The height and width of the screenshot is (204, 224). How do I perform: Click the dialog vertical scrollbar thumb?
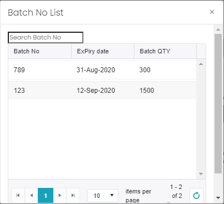(218, 104)
